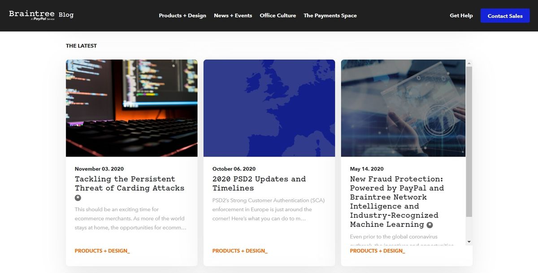Open the News + Events navigation menu
538x273 pixels.
pyautogui.click(x=233, y=15)
